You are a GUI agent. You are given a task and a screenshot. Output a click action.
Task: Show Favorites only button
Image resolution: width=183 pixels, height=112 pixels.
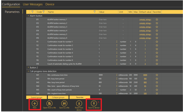coord(80,97)
